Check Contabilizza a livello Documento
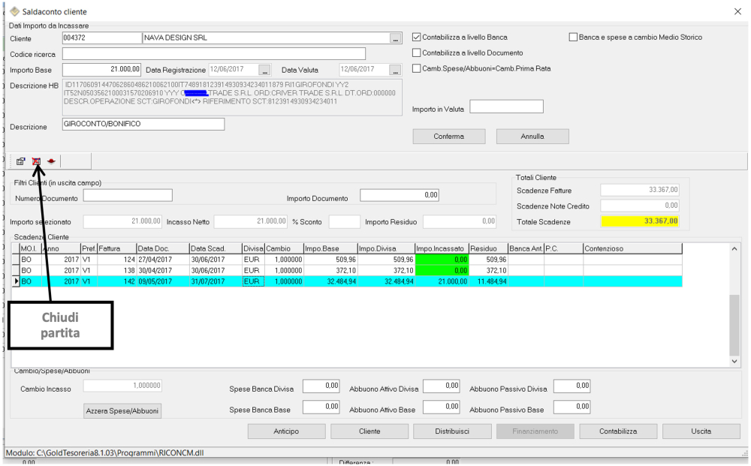 point(416,52)
